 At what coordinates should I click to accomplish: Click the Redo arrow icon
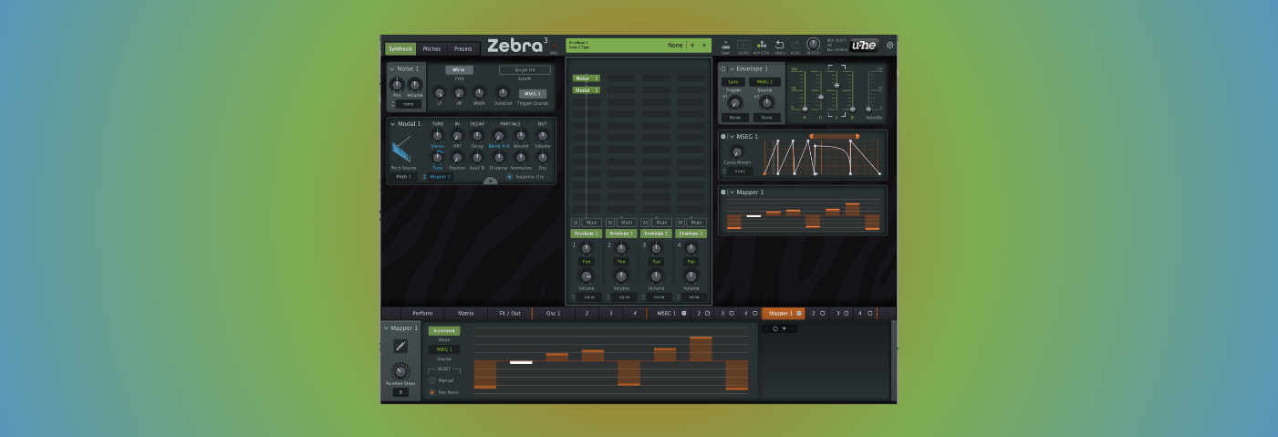[796, 44]
